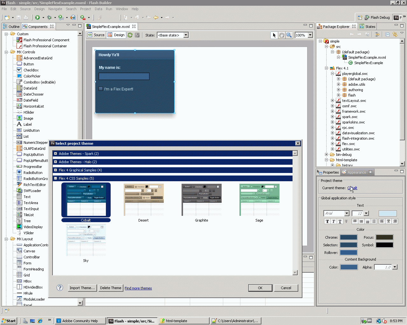Screen dimensions: 407x325
Task: Click Collapse All in Package Explorer
Action: 388,34
